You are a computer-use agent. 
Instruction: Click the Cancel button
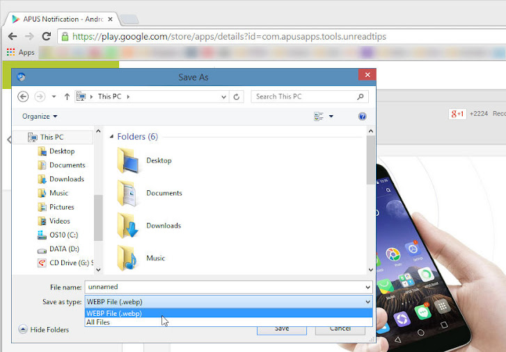click(x=340, y=330)
